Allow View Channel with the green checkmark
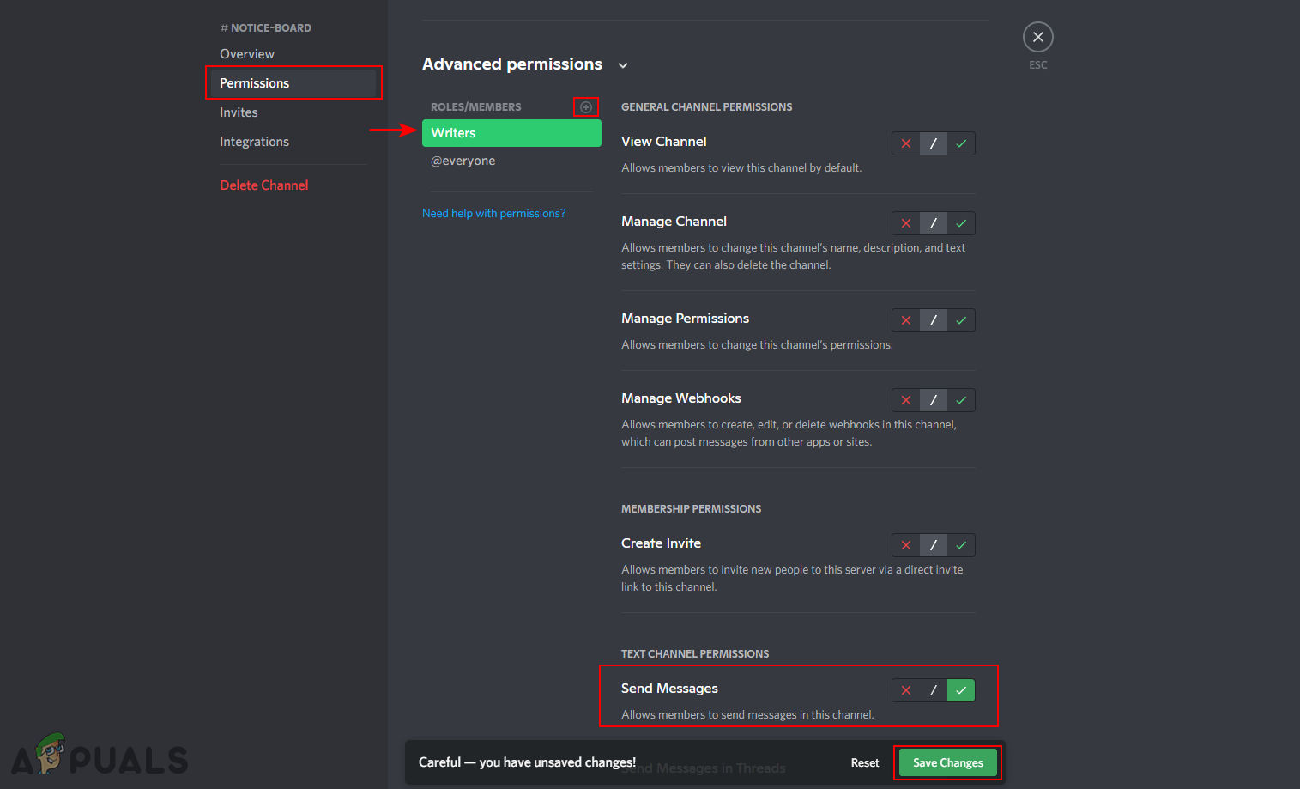 961,143
